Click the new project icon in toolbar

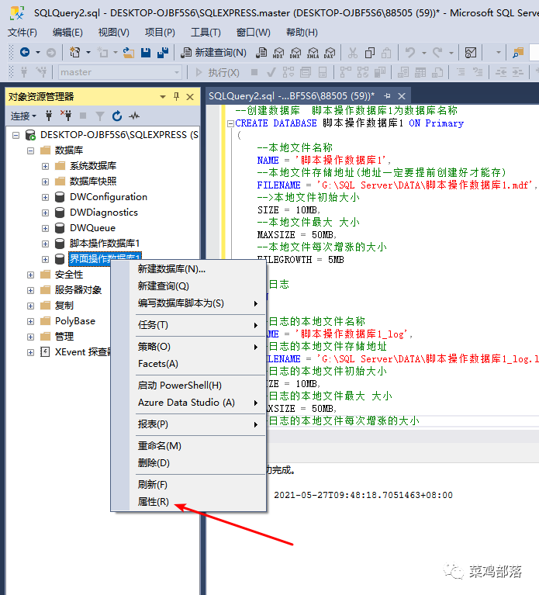74,53
